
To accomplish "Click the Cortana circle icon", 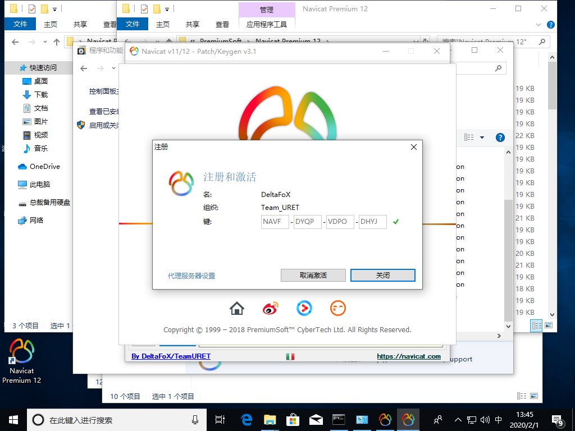I will click(38, 420).
